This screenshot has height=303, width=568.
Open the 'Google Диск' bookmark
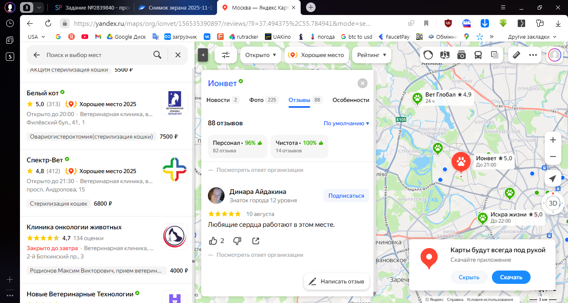[126, 37]
